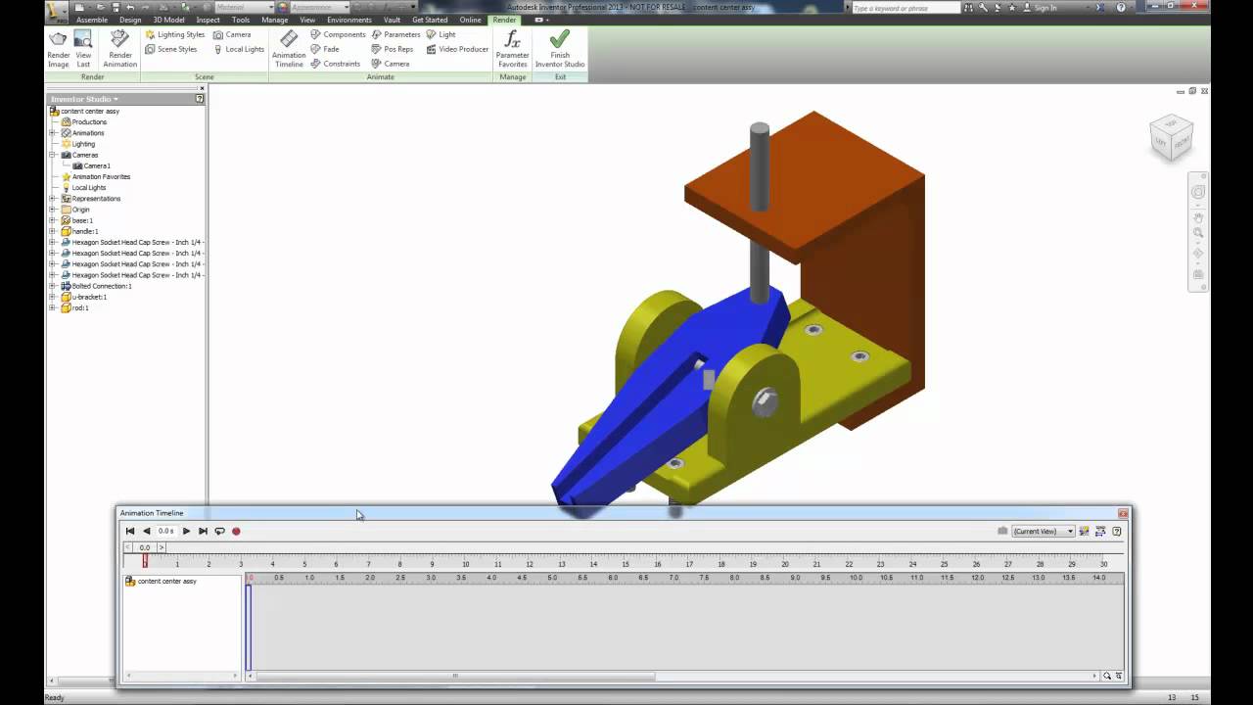The image size is (1253, 705).
Task: Switch to the Environments tab
Action: point(349,20)
